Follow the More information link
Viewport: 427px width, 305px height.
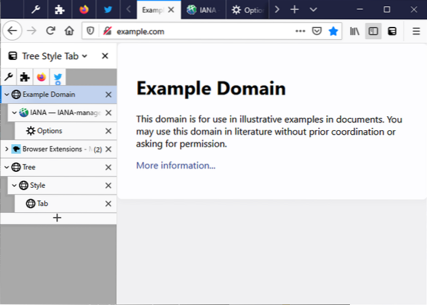pos(176,165)
